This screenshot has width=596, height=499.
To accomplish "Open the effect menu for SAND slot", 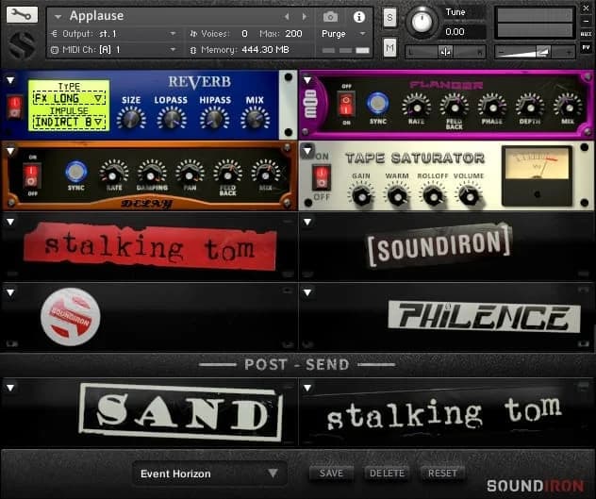I will pyautogui.click(x=9, y=387).
